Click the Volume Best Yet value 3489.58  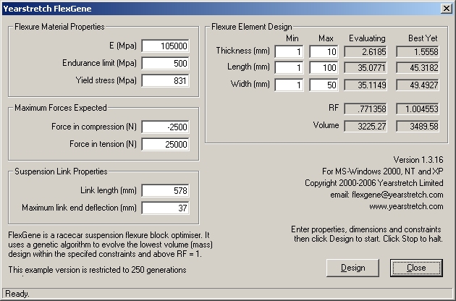[x=418, y=126]
